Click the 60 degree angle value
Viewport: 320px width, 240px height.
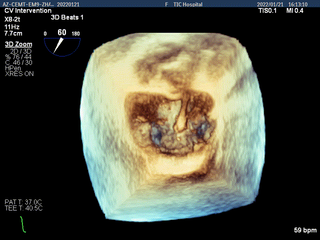point(62,32)
